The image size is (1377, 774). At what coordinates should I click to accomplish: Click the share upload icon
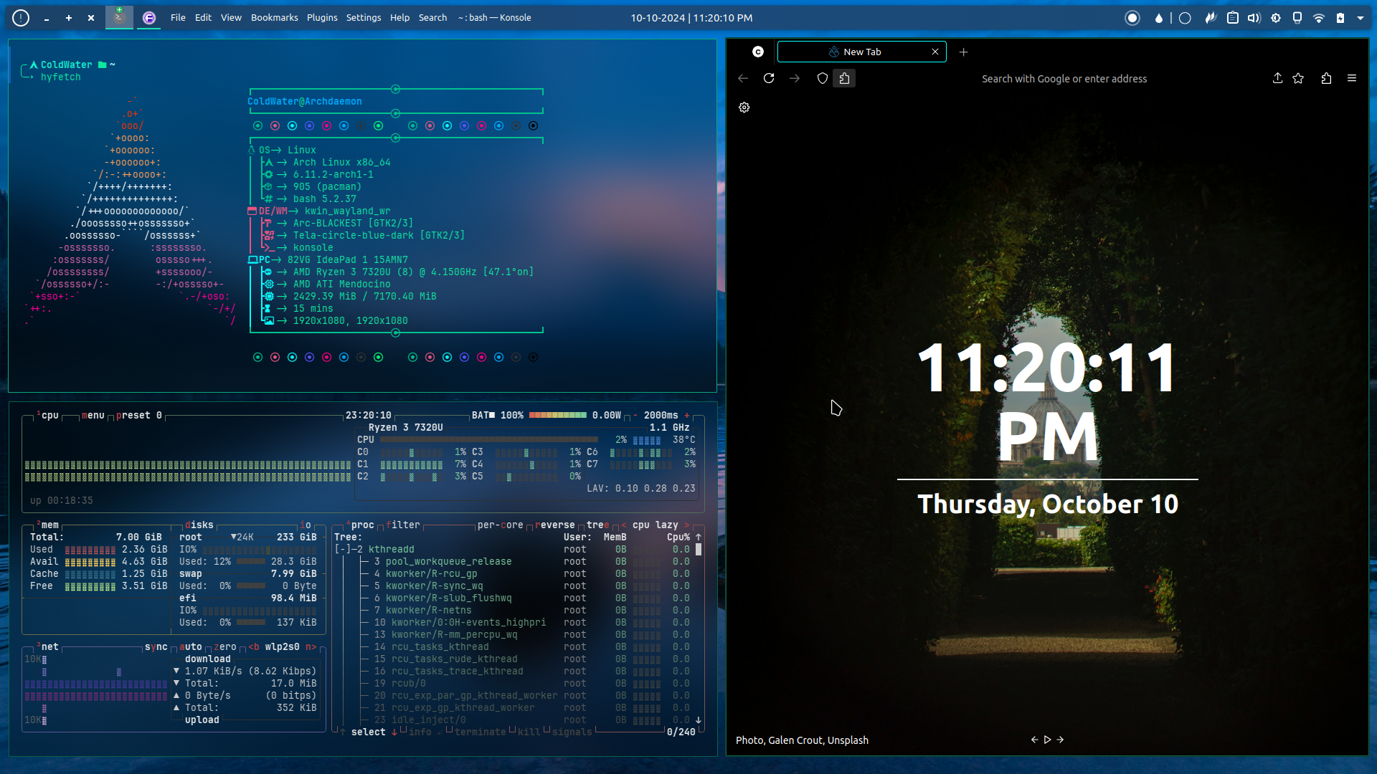(1277, 78)
